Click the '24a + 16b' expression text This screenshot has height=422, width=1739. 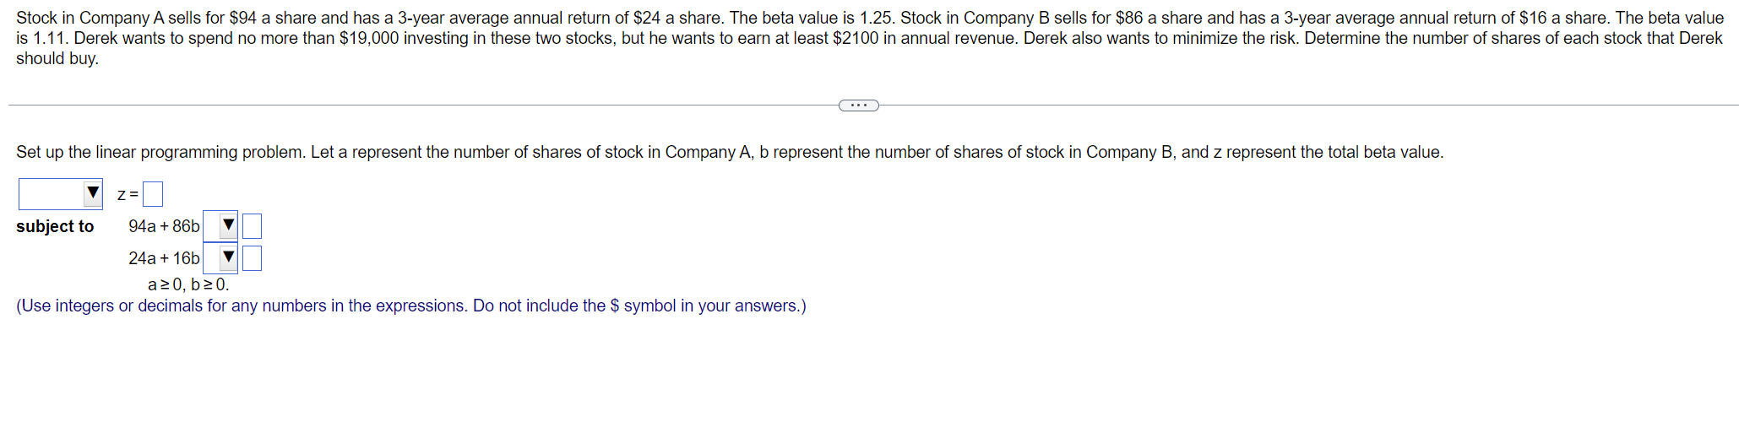click(x=164, y=258)
